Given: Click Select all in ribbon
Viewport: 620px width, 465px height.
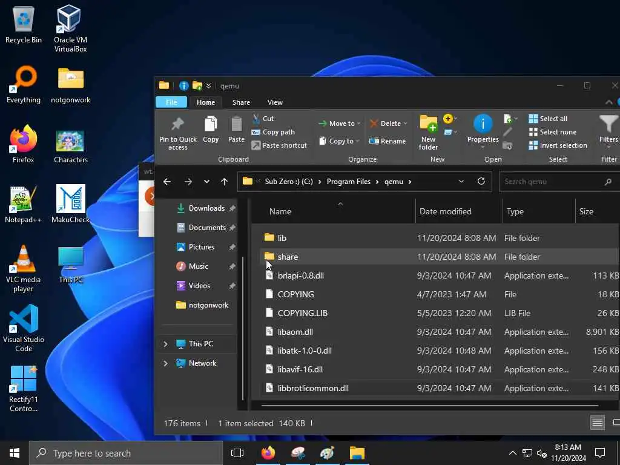Looking at the screenshot, I should point(548,119).
